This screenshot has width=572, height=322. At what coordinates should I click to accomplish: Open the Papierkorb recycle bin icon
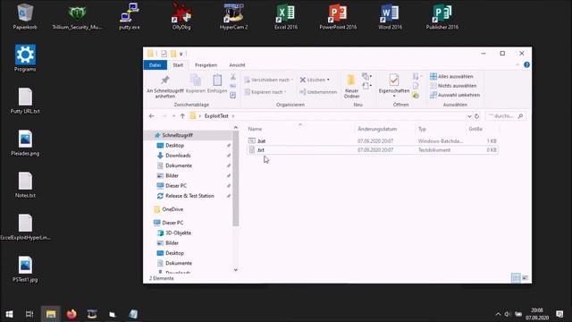(x=25, y=16)
